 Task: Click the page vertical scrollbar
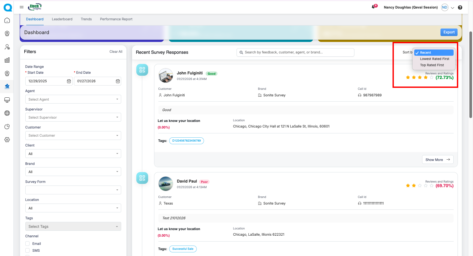470,75
